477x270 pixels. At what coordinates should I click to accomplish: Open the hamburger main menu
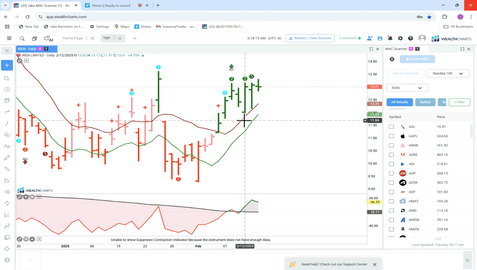point(9,38)
